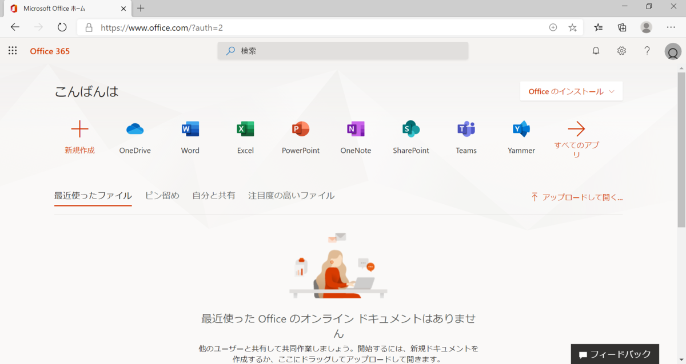Open the favorites list icon

[x=599, y=27]
